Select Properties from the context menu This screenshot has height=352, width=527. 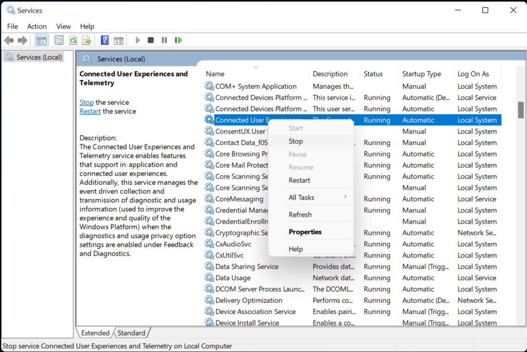coord(305,232)
